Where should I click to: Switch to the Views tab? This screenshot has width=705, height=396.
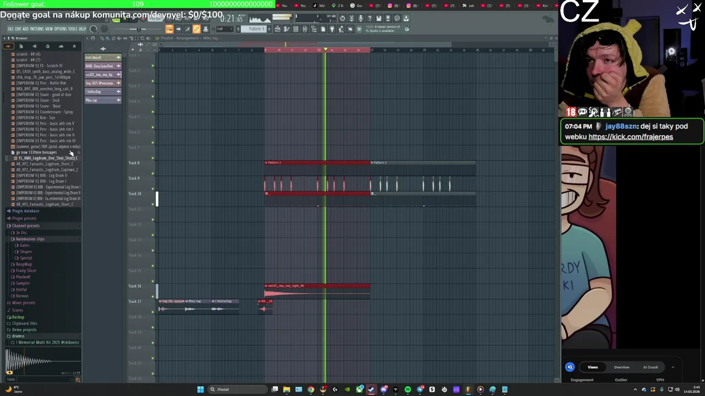[593, 367]
